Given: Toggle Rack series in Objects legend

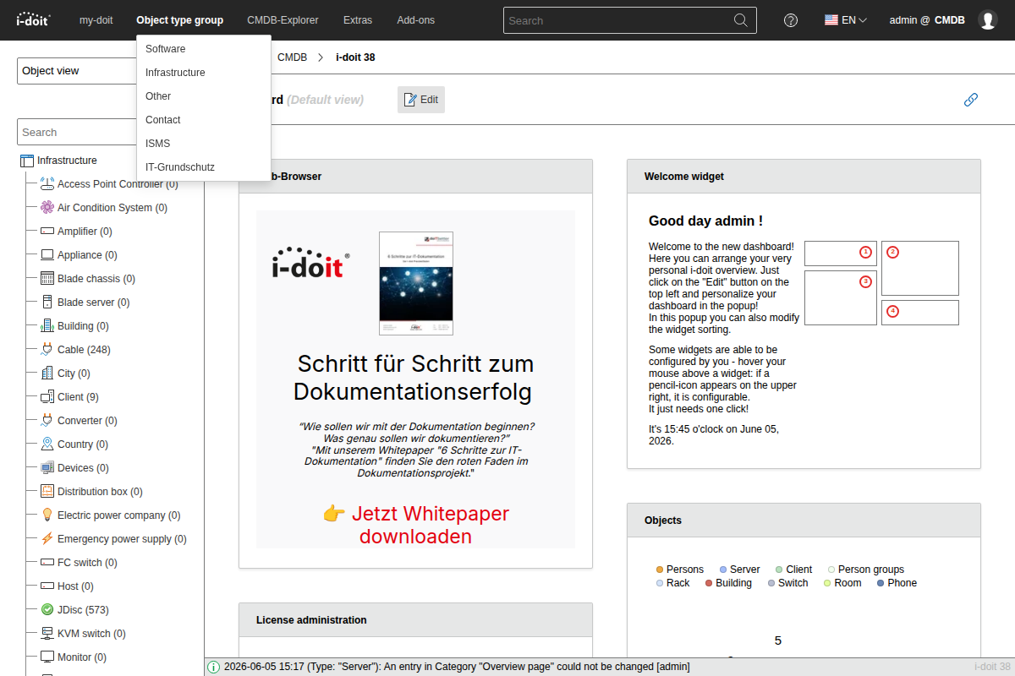Looking at the screenshot, I should pyautogui.click(x=672, y=583).
